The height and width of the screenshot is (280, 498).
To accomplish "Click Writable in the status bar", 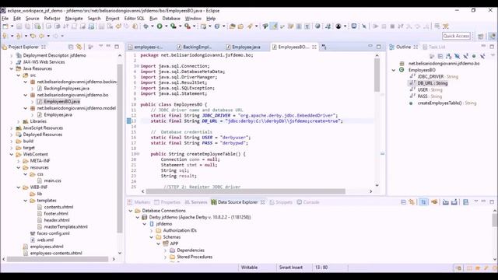I will pyautogui.click(x=249, y=268).
